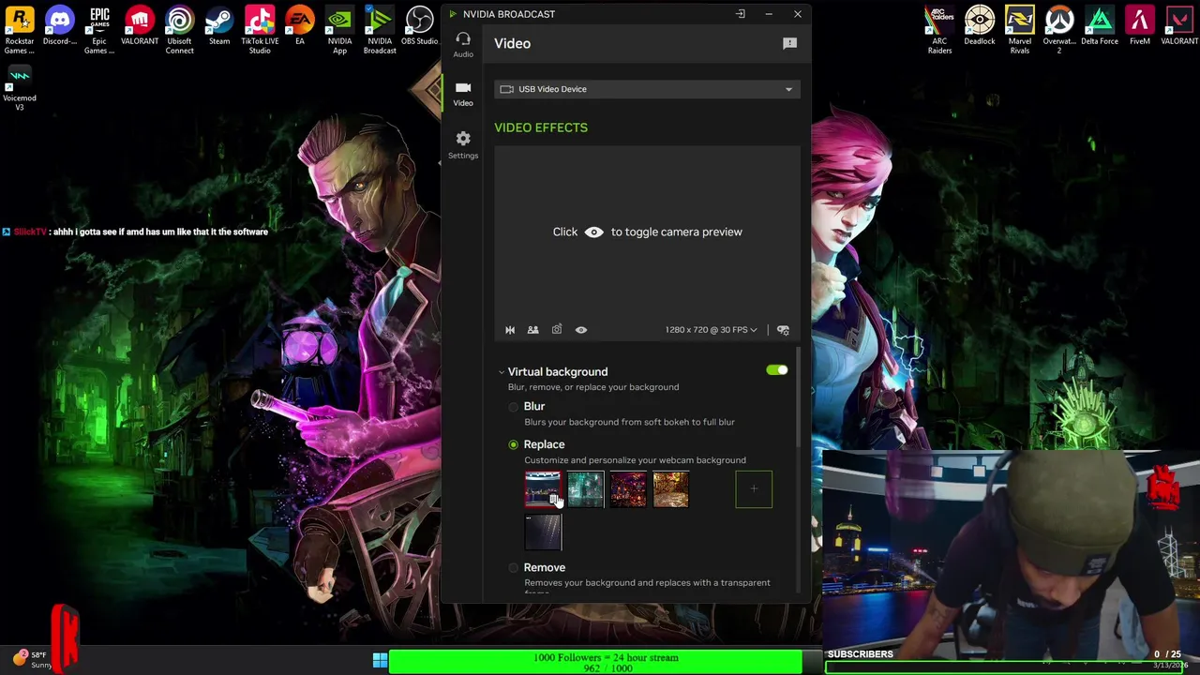Click the effects panel vertical scrollbar

(x=799, y=398)
